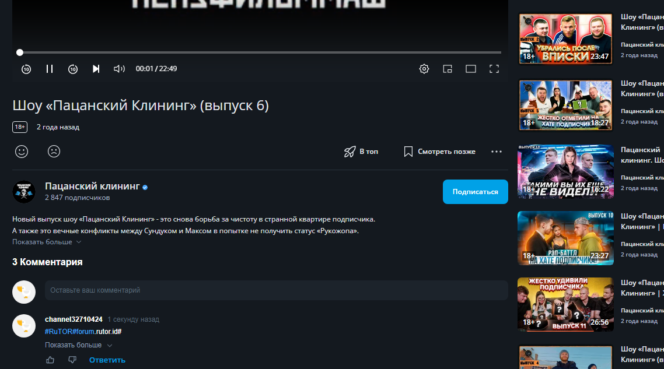Click the 3 Комментария heading
The width and height of the screenshot is (664, 369).
click(x=47, y=262)
